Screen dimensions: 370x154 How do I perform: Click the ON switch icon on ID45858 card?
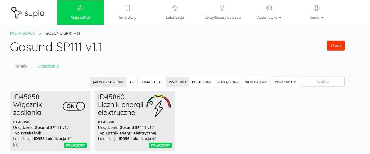74,106
